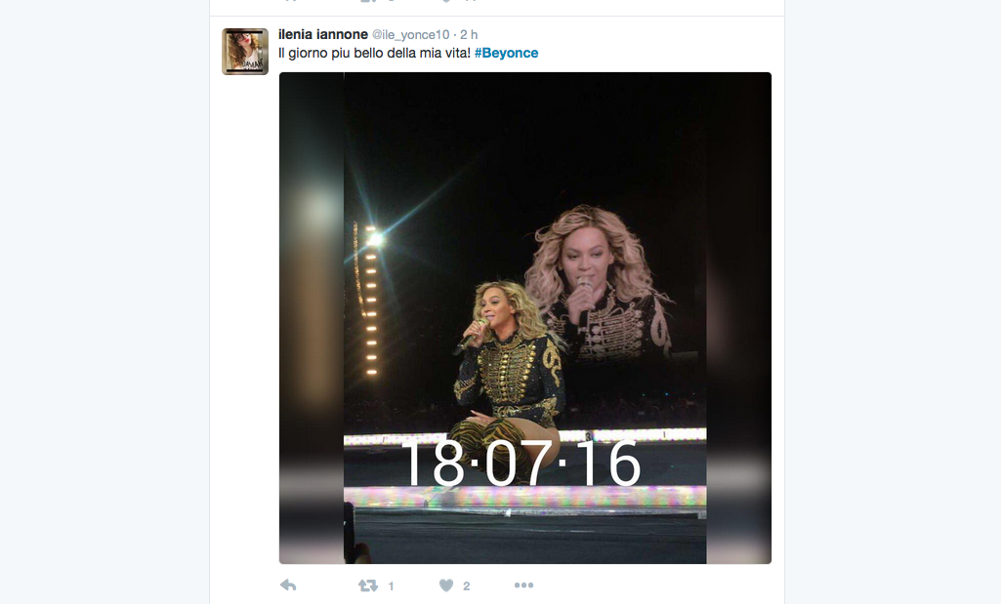1001x604 pixels.
Task: Click the dark top area of the concert image
Action: pos(524,134)
